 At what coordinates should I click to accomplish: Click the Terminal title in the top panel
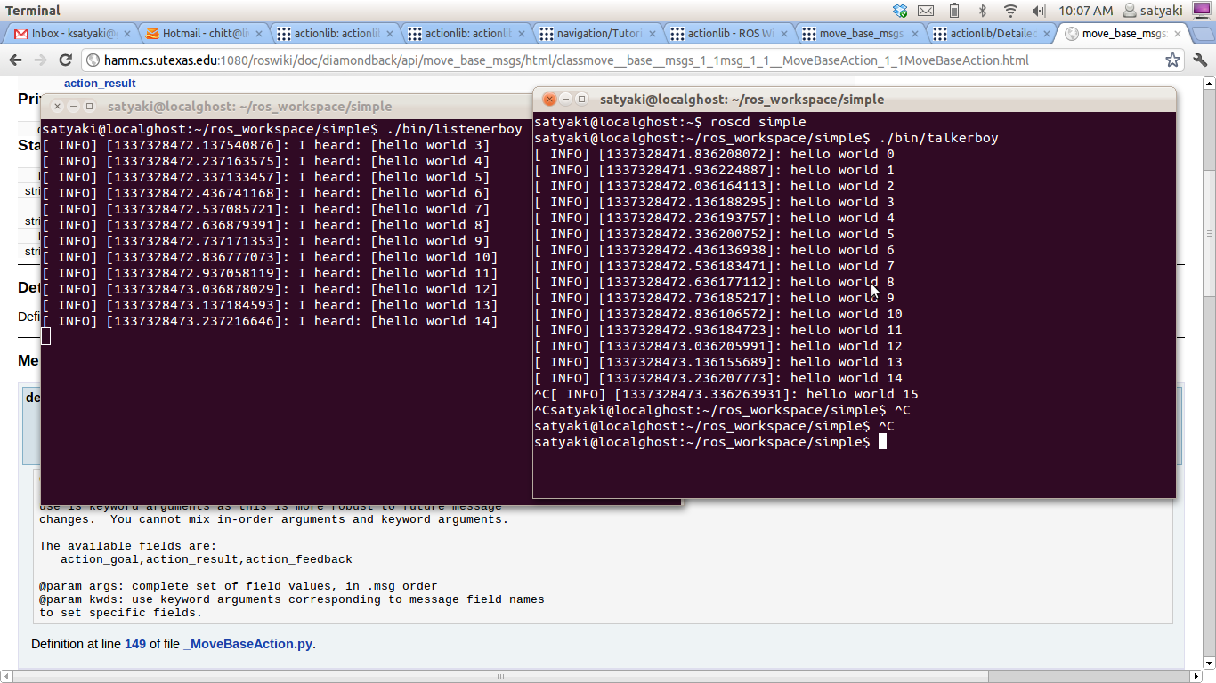33,11
